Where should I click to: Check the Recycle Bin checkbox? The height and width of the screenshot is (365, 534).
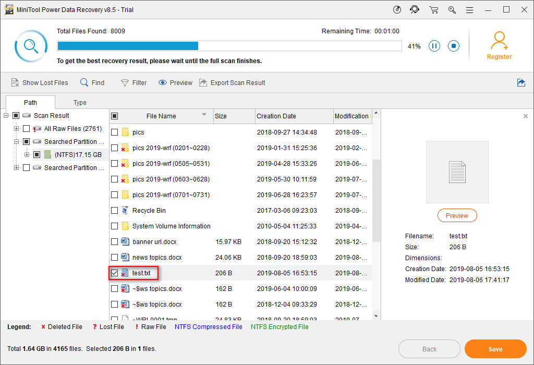(x=115, y=211)
